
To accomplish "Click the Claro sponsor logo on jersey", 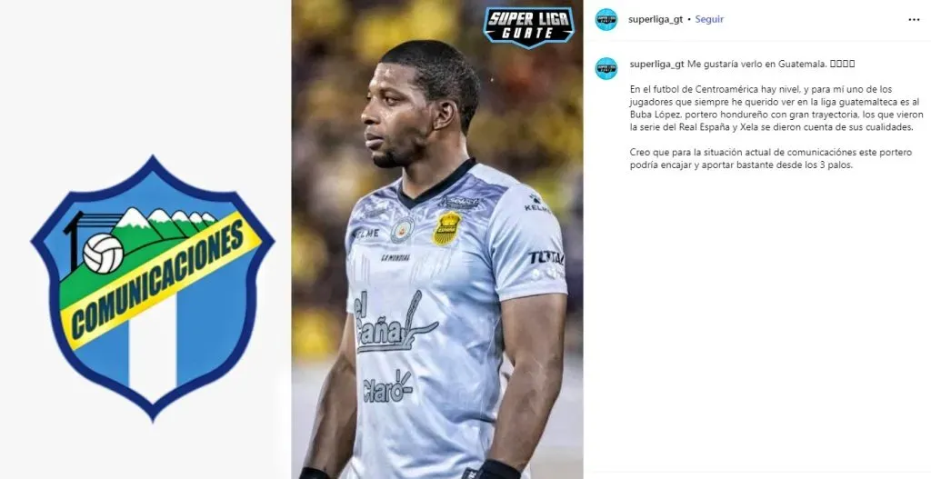I will pos(387,387).
